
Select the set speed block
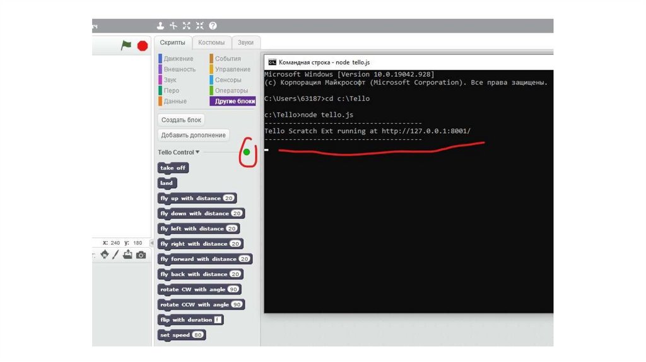pos(182,336)
